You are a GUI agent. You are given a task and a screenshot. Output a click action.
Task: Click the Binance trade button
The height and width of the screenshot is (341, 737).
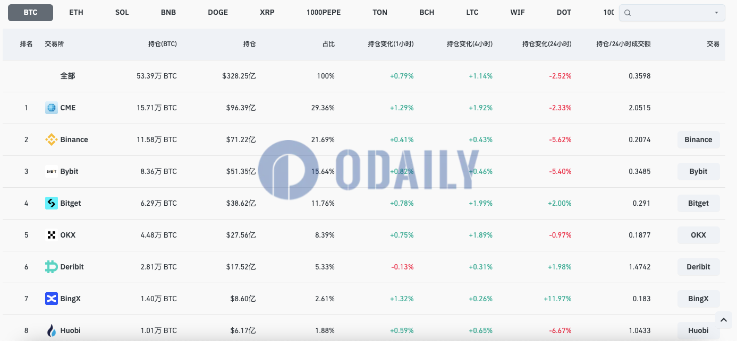698,139
